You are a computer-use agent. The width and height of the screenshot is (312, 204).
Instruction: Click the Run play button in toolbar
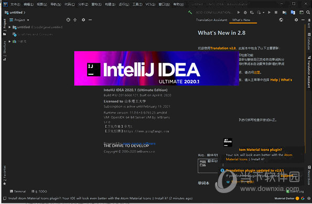(239, 13)
